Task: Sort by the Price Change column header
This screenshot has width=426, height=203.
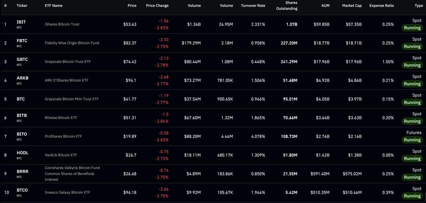Action: click(157, 5)
